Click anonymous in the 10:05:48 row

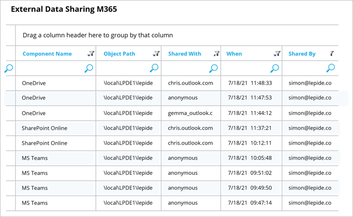pyautogui.click(x=182, y=158)
